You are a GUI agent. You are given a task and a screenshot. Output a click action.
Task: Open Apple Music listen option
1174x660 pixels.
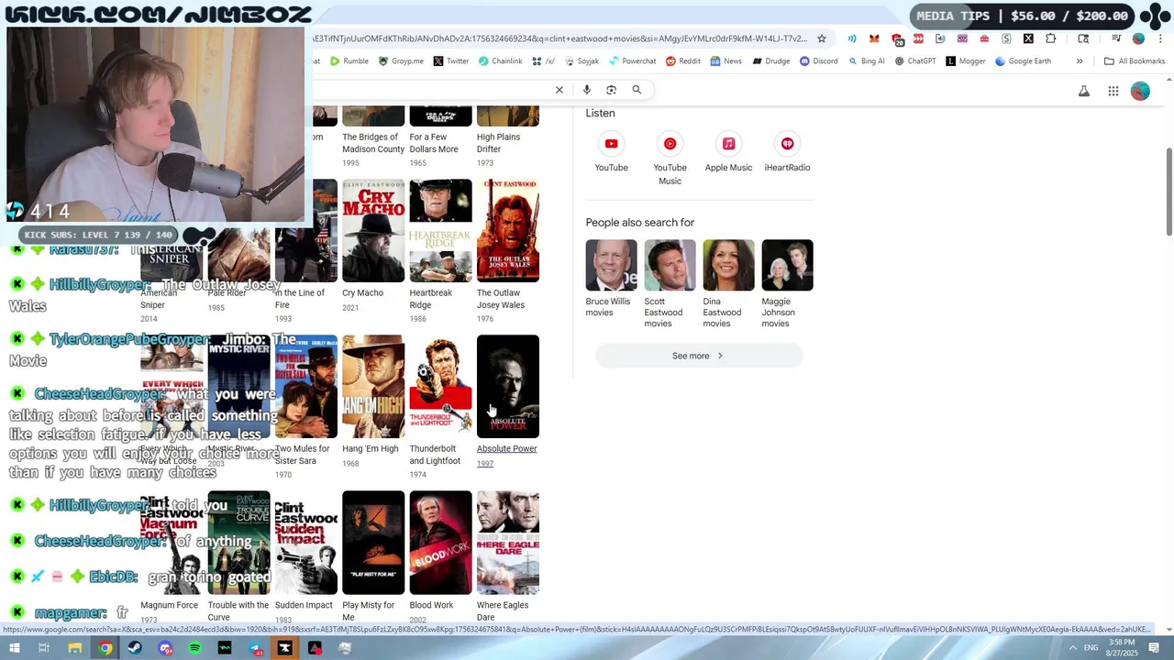tap(728, 144)
